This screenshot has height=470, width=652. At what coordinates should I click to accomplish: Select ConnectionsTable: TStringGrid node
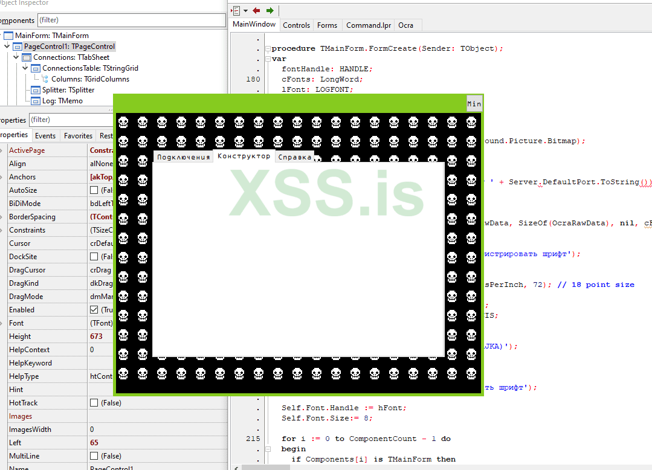tap(90, 68)
